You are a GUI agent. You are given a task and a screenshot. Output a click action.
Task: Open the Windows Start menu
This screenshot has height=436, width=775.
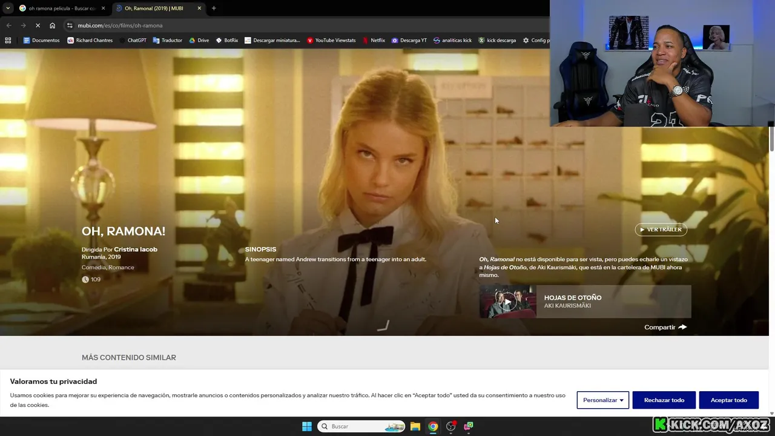[307, 426]
